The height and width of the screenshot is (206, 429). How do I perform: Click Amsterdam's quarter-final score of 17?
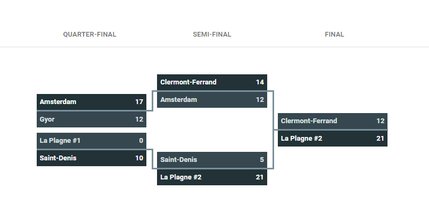point(139,102)
